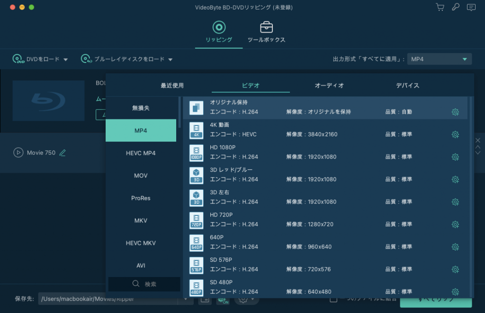
Task: Open the feedback message icon
Action: click(x=471, y=7)
